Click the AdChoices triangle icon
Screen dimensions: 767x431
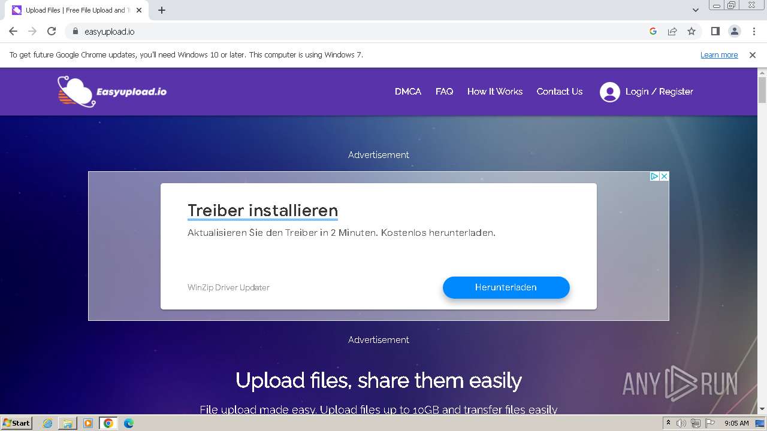pyautogui.click(x=655, y=176)
